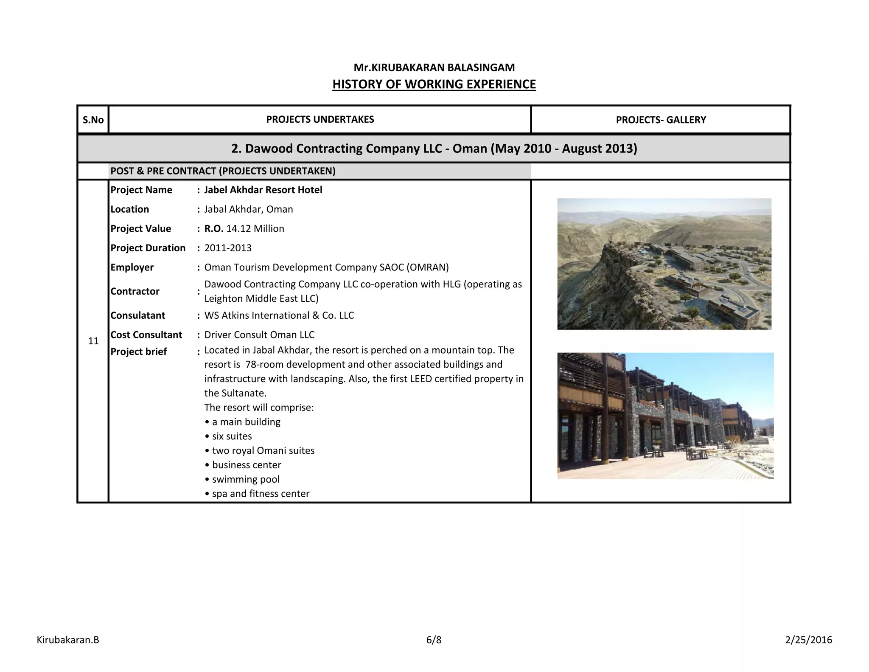Click Driver Consult Oman LLC text
The image size is (869, 672).
(x=259, y=335)
